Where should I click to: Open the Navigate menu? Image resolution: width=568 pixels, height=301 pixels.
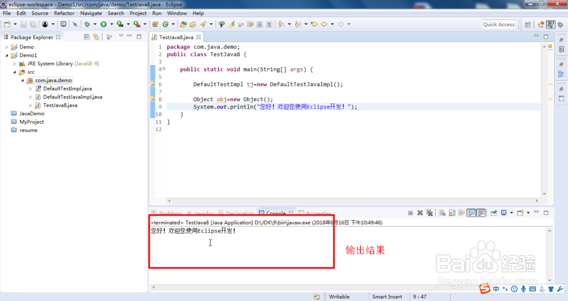91,13
